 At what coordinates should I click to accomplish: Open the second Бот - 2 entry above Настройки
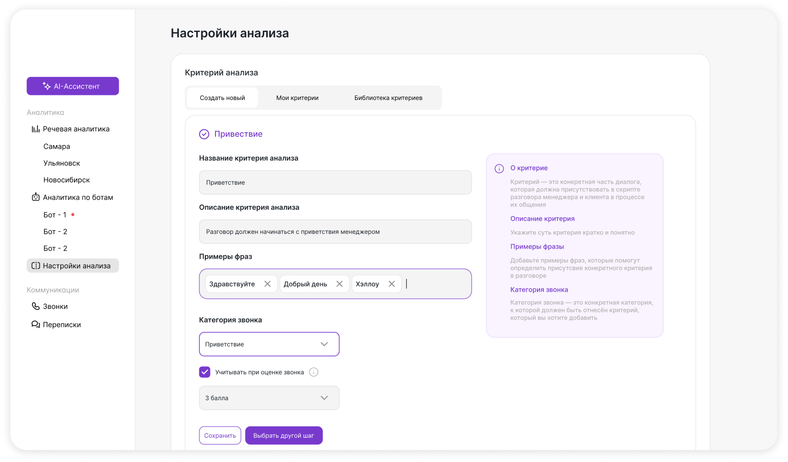[55, 248]
